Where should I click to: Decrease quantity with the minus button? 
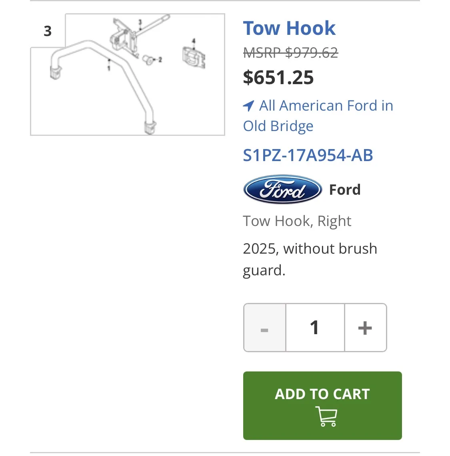264,328
